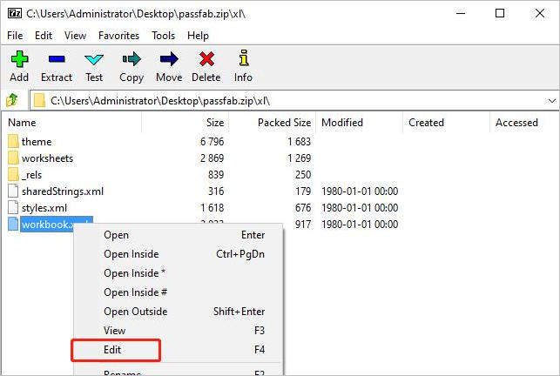
Task: Open the File menu
Action: click(x=15, y=36)
